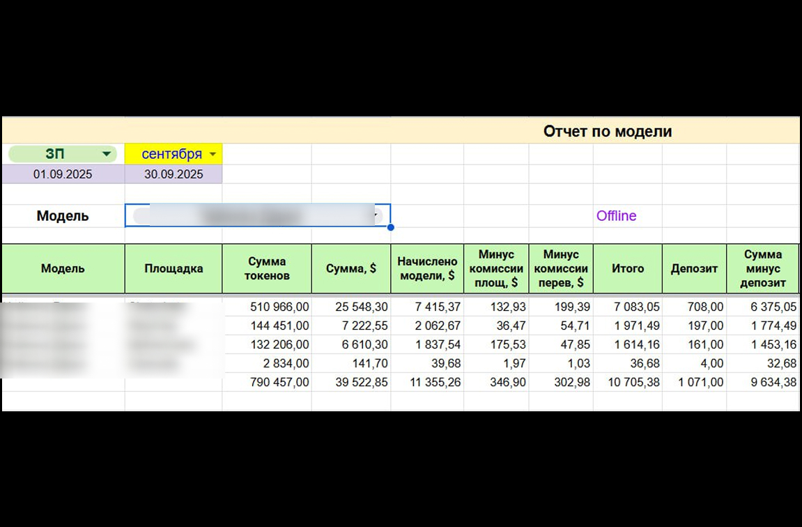Select deposit cell 197,00
Viewport: 802px width, 527px height.
point(694,326)
